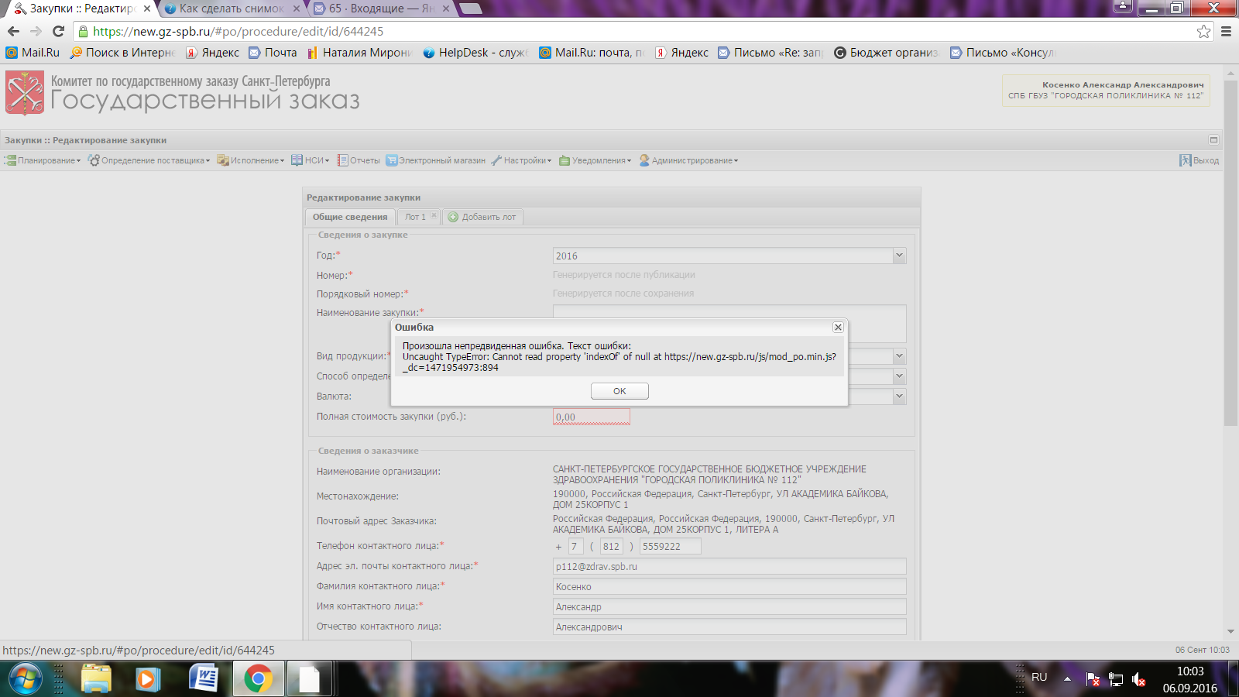Expand the Валюта dropdown arrow
The image size is (1239, 697).
[899, 397]
